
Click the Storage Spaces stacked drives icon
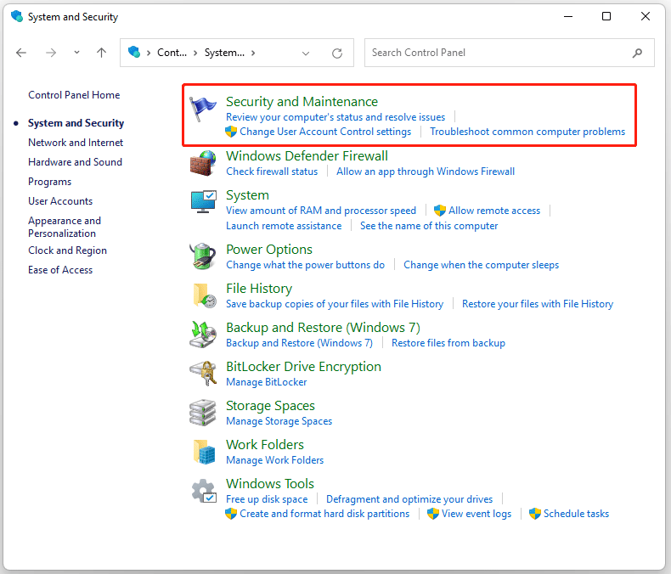click(202, 413)
